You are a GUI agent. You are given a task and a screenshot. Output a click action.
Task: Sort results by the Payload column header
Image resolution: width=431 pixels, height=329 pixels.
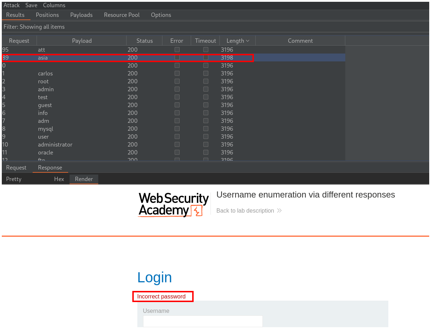(82, 41)
